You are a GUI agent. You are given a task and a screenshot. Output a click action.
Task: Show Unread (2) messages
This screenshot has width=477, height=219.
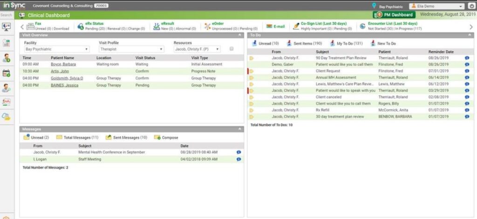tap(36, 137)
